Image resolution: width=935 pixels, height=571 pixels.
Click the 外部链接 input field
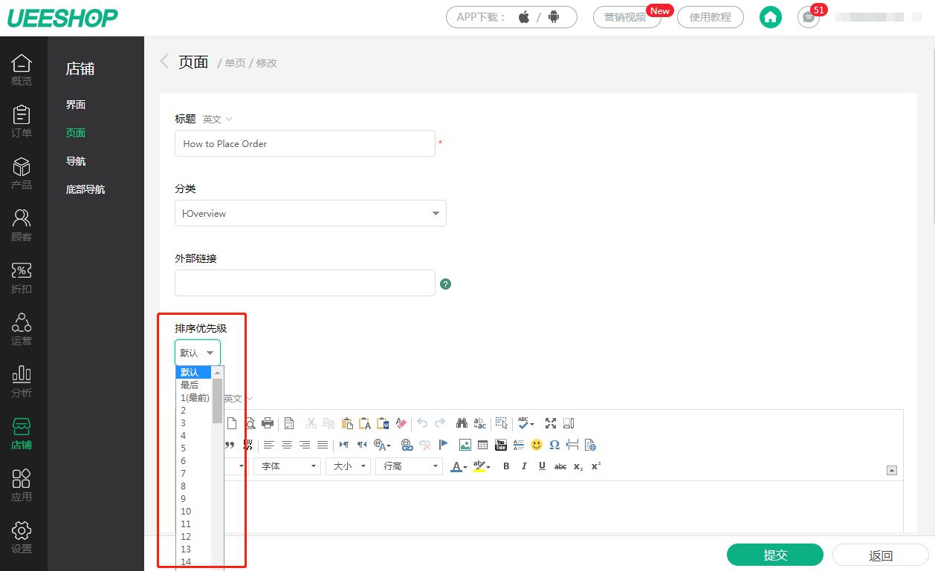tap(305, 283)
